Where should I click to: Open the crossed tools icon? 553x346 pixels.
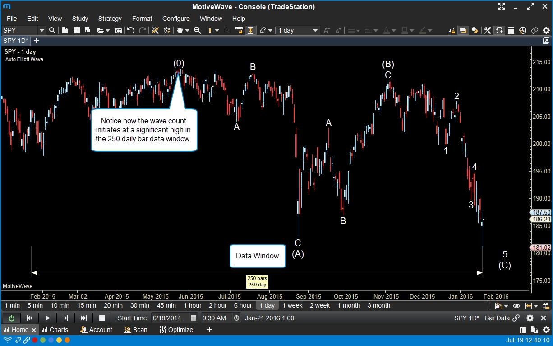point(488,30)
